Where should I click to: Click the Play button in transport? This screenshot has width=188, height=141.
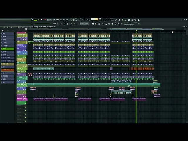click(38, 20)
